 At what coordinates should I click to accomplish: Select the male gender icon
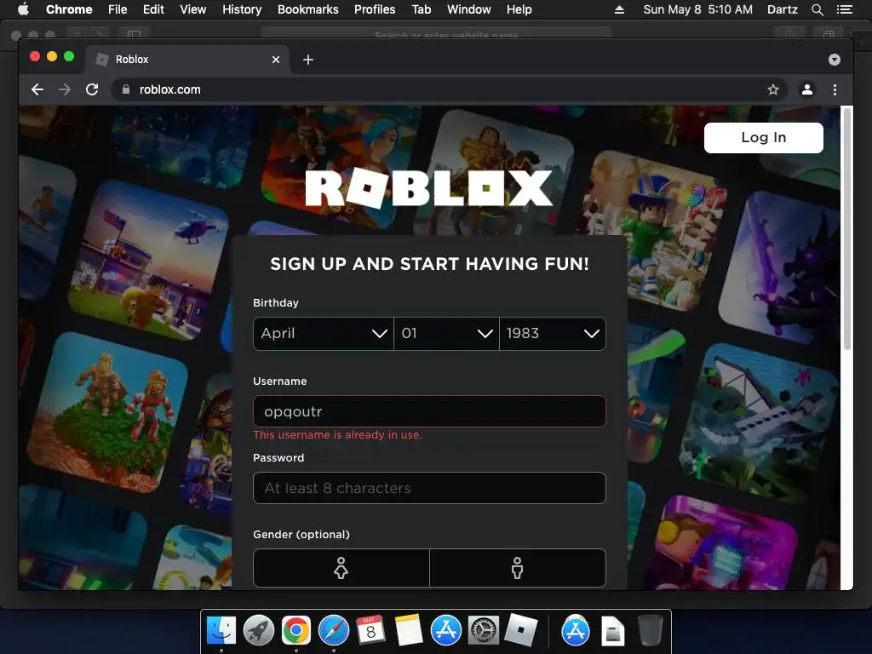[517, 568]
